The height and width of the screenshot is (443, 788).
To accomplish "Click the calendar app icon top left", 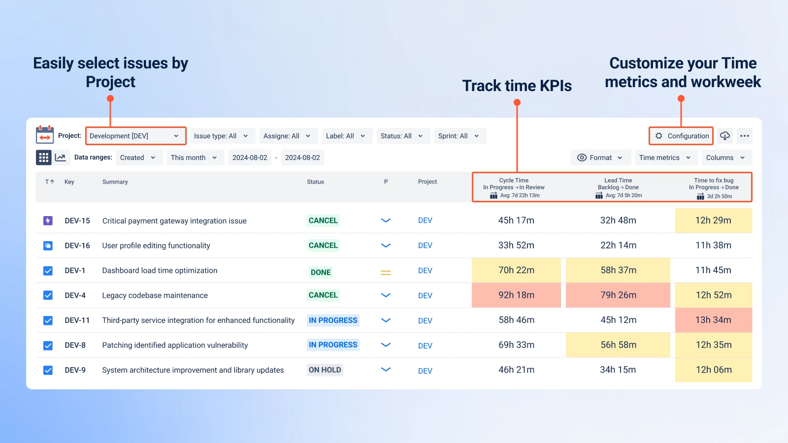I will click(x=45, y=135).
